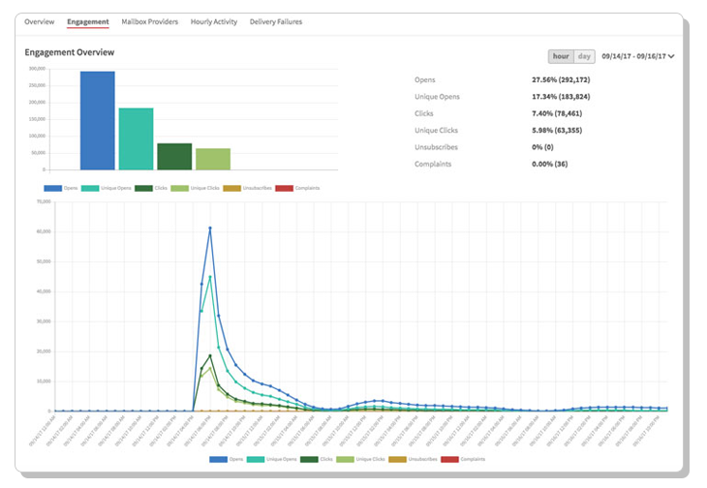Image resolution: width=707 pixels, height=488 pixels.
Task: Click the Complaints value 0.00% (36)
Action: pos(550,164)
